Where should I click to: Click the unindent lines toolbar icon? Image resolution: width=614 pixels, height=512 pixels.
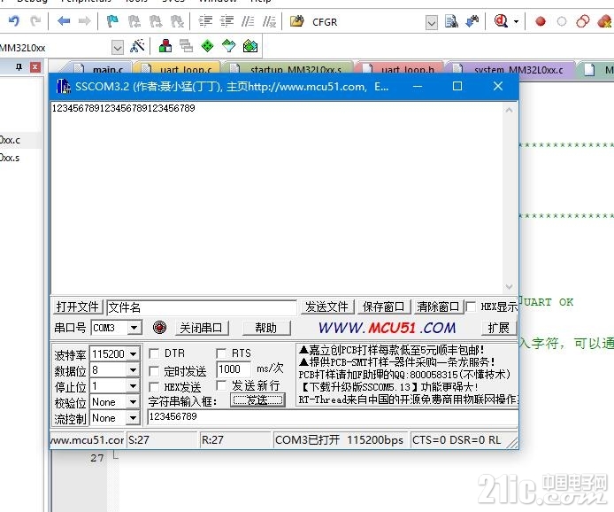coord(226,21)
